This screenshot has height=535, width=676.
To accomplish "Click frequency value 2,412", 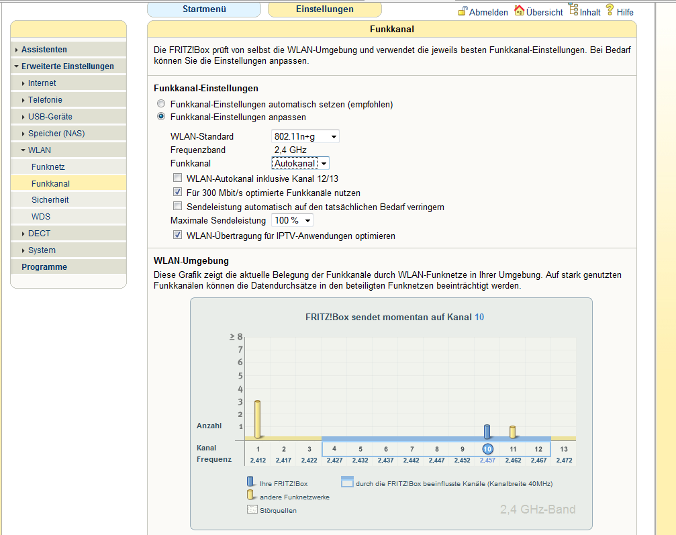I will pyautogui.click(x=258, y=460).
